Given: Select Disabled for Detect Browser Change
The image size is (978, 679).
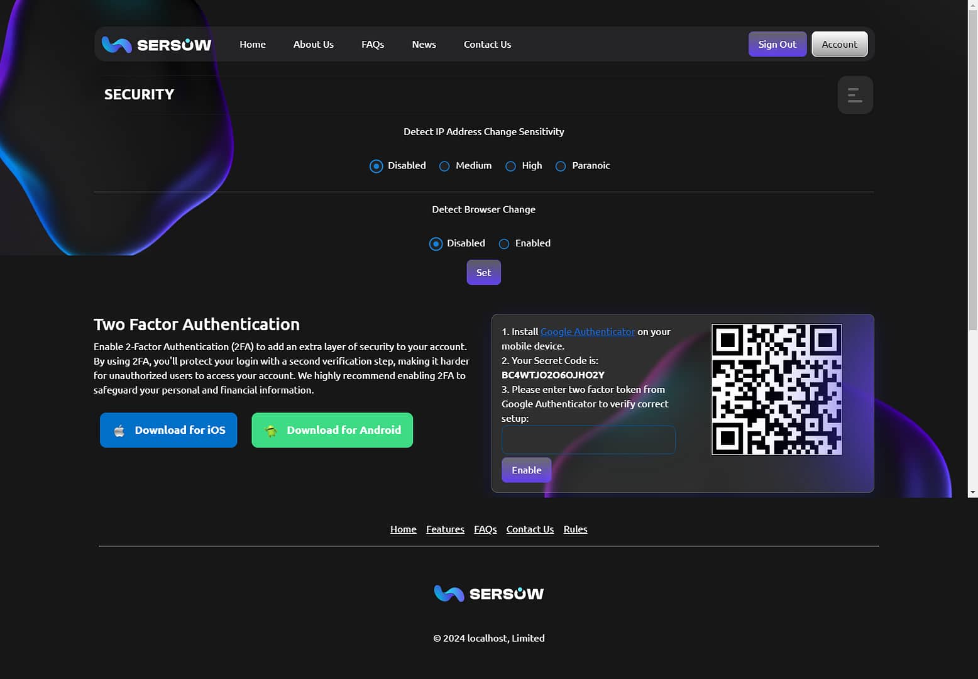Looking at the screenshot, I should (x=436, y=244).
